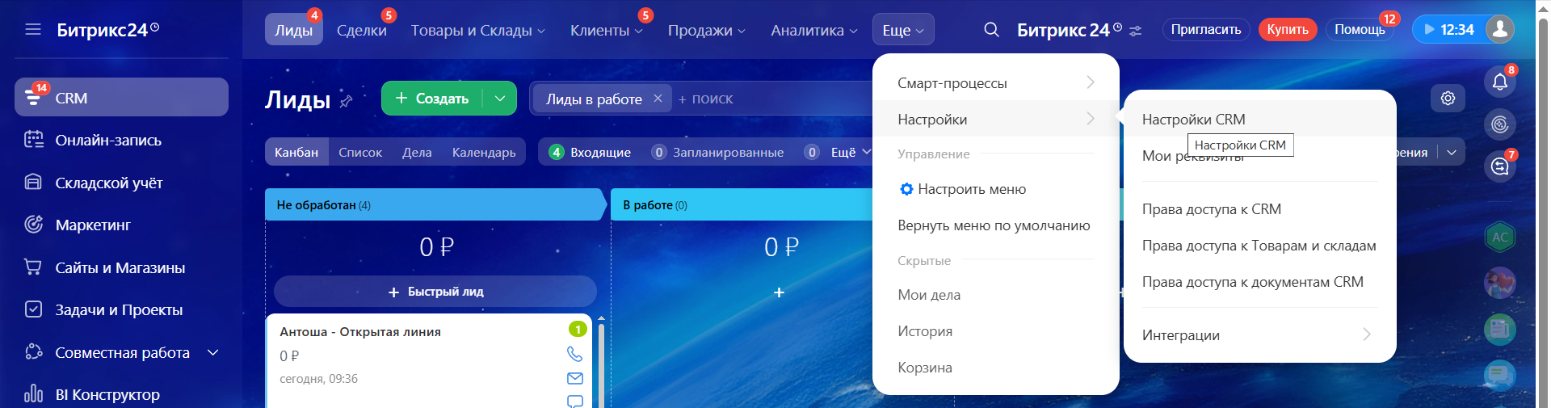The height and width of the screenshot is (408, 1551).
Task: Click the Быстрый лид button
Action: click(x=435, y=292)
